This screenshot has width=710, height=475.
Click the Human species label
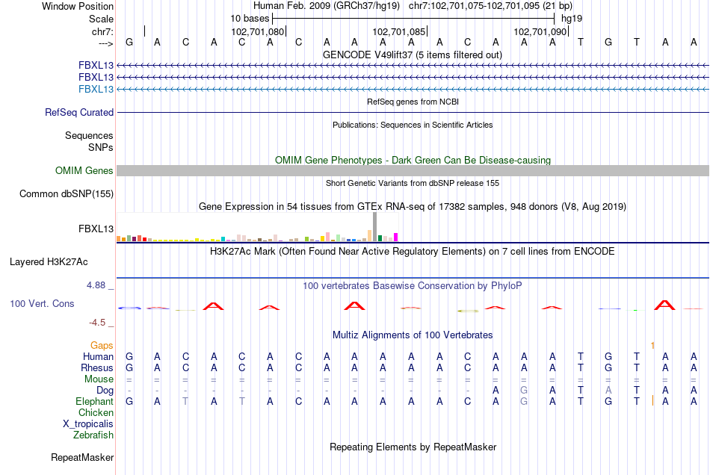98,357
